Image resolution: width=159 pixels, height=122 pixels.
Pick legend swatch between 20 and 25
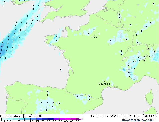(45, 119)
